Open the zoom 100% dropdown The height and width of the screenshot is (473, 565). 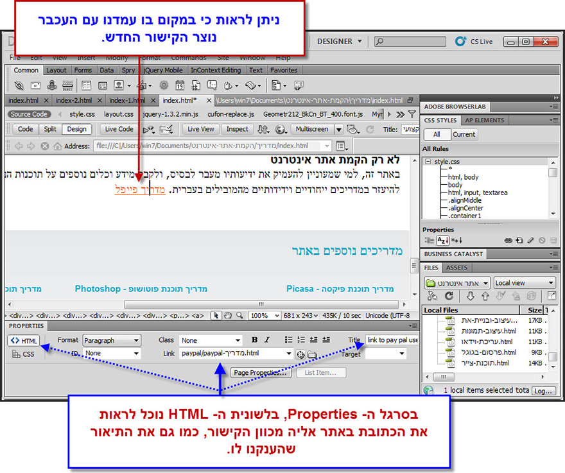[x=265, y=316]
